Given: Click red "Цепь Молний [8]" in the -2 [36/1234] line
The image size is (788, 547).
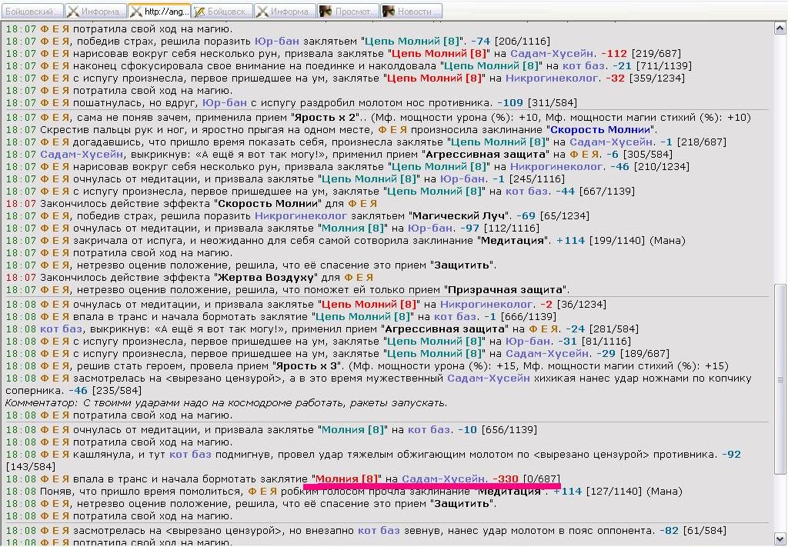Looking at the screenshot, I should [x=369, y=305].
